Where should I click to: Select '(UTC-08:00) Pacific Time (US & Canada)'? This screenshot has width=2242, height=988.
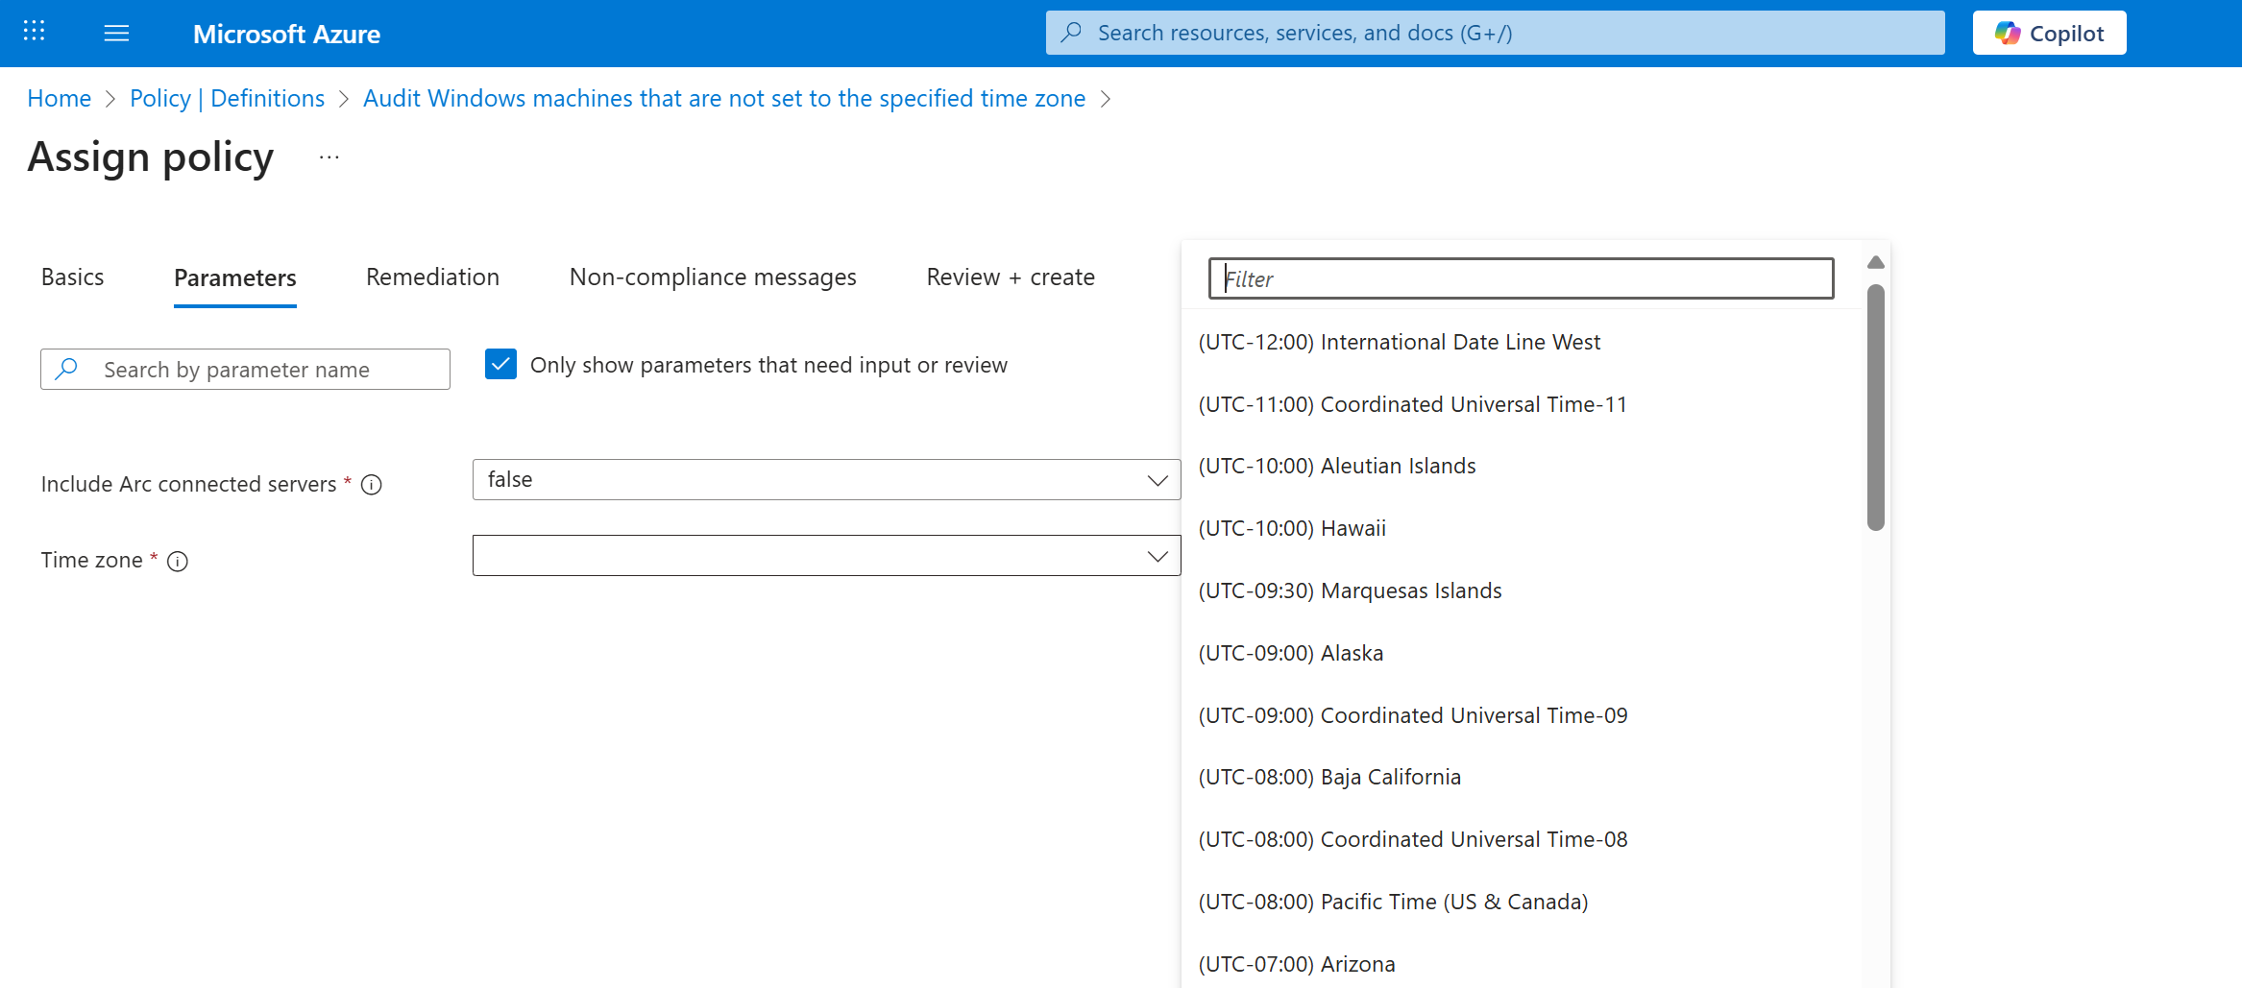coord(1393,901)
